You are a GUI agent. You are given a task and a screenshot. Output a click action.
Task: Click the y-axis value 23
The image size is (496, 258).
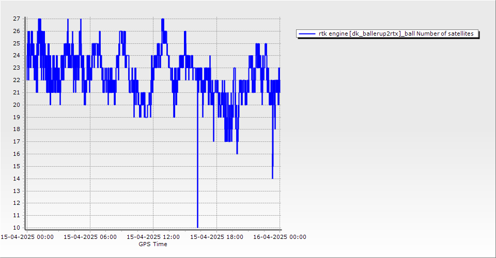tap(17, 68)
